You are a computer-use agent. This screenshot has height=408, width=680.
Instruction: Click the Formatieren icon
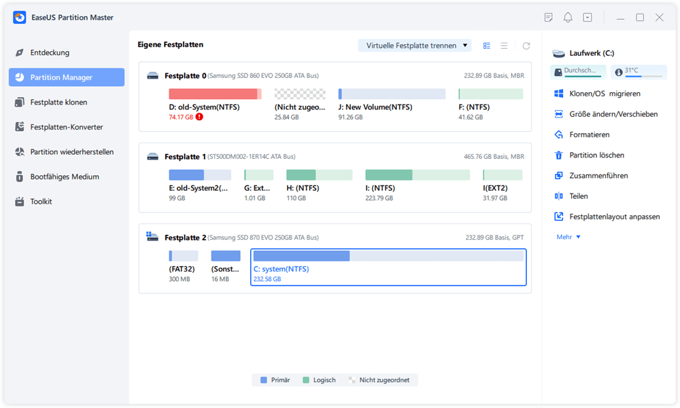[559, 135]
